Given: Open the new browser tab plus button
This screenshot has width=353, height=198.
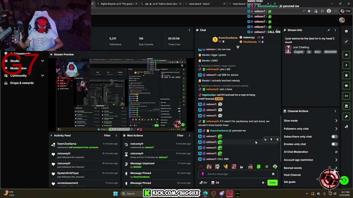Looking at the screenshot, I should [x=275, y=4].
